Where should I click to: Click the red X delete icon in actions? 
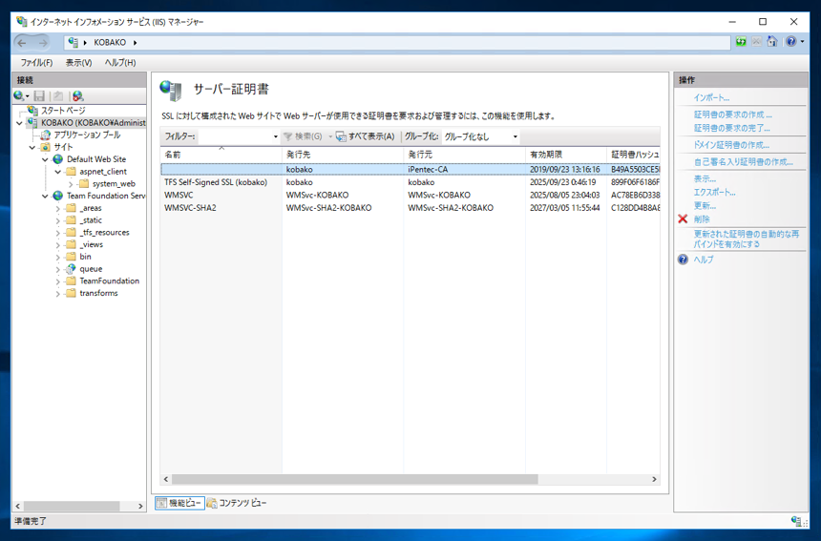683,218
